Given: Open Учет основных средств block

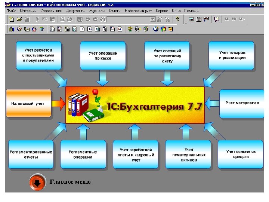Looking at the screenshot, I should coord(241,154).
